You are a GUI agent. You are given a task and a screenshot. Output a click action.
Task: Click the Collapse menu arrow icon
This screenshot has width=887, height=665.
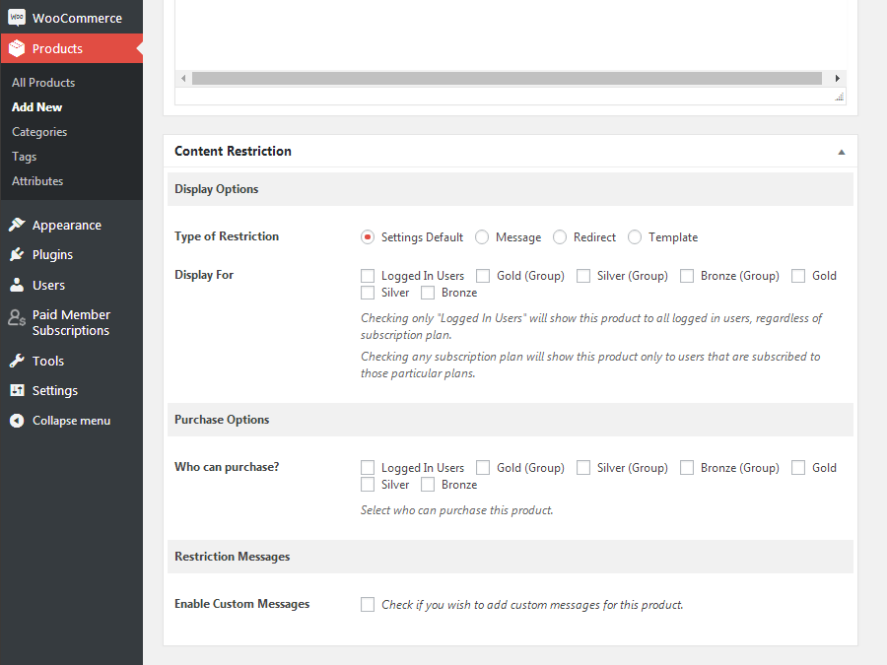tap(17, 420)
